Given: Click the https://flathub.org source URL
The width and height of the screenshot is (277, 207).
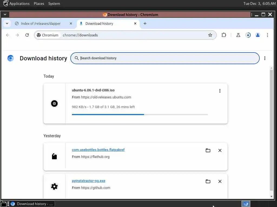Looking at the screenshot, I should tap(95, 157).
